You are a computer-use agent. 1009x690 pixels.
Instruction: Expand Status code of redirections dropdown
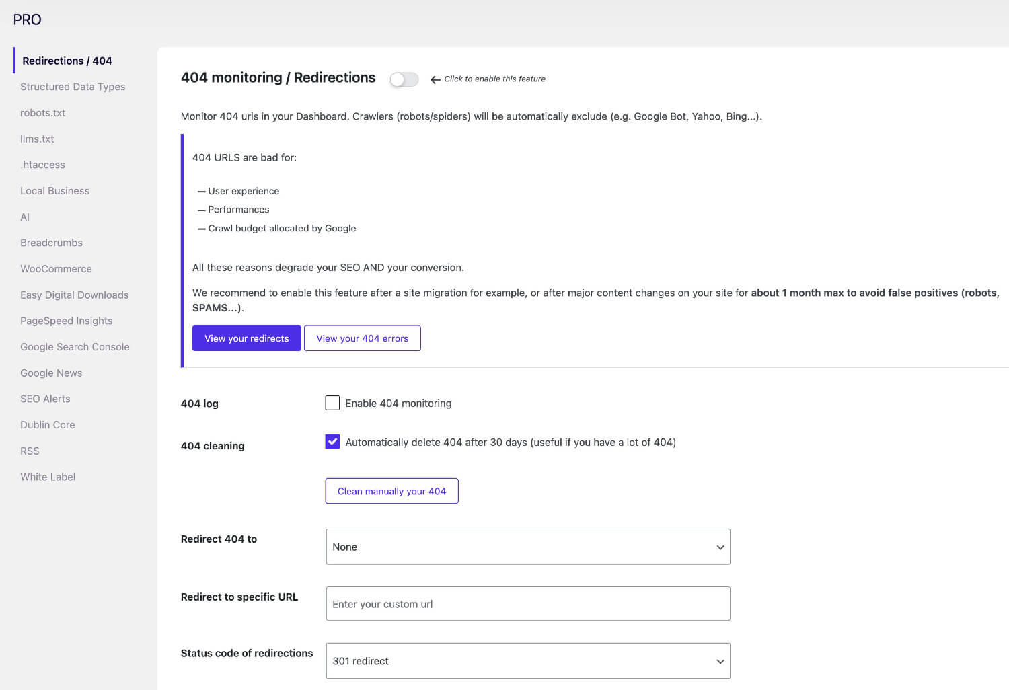(x=527, y=660)
